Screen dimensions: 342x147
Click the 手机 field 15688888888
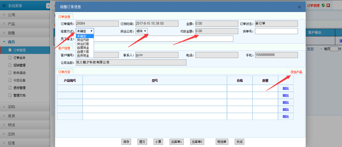[276, 55]
